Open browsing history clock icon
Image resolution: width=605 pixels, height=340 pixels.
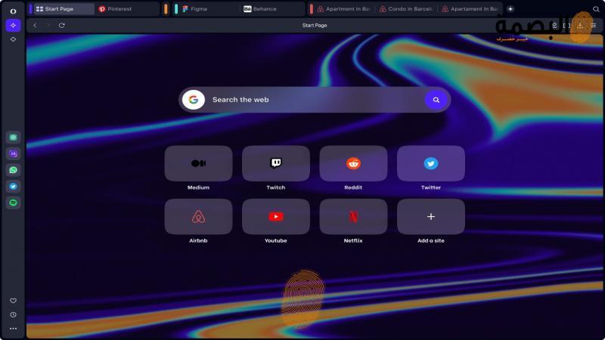coord(13,314)
